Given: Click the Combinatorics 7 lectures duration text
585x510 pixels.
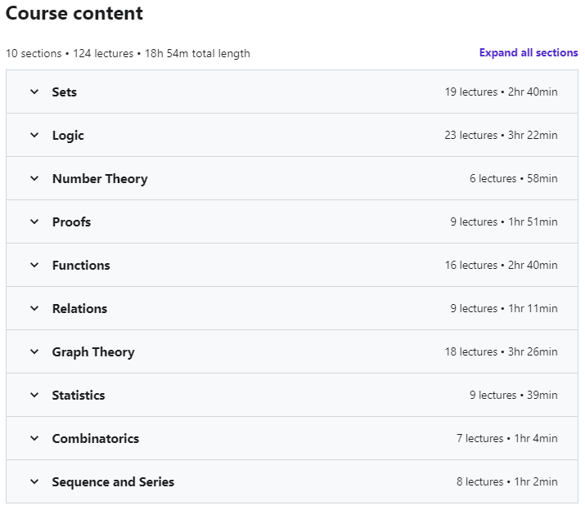Looking at the screenshot, I should click(x=506, y=439).
